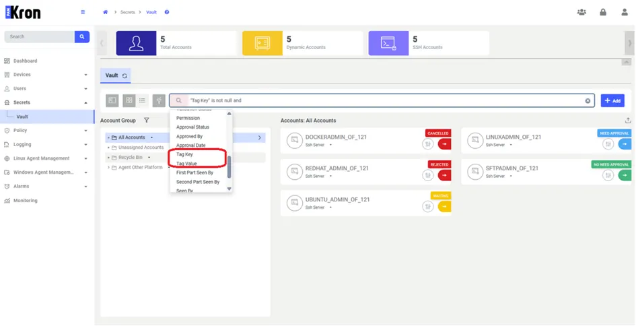Click blue arrow button for LINUXADMIN_OF_121
Screen dimensions: 636x326
tap(625, 143)
